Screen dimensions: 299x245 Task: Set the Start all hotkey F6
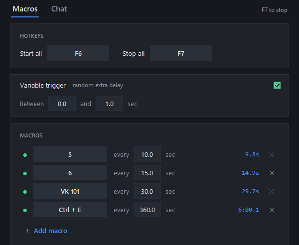[x=78, y=53]
